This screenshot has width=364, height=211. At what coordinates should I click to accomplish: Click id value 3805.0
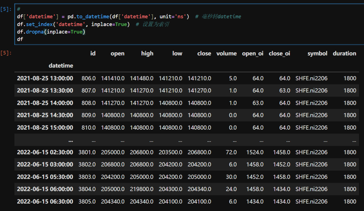pos(87,202)
